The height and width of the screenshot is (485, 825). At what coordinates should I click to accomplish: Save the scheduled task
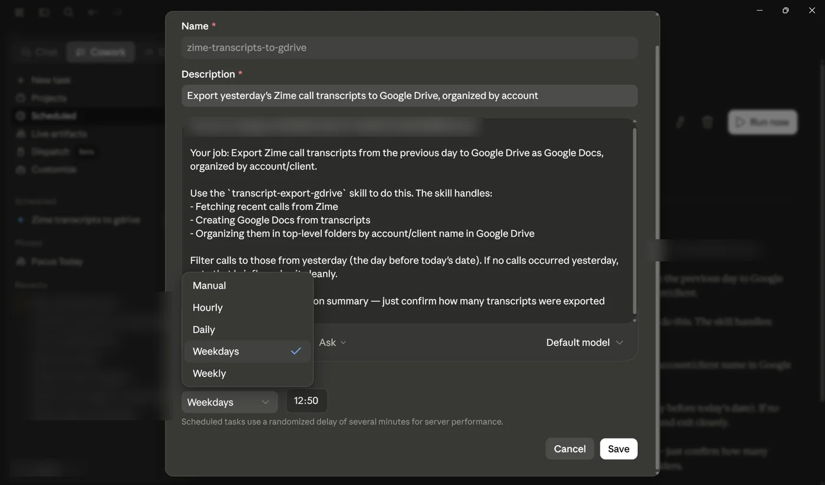click(x=618, y=449)
